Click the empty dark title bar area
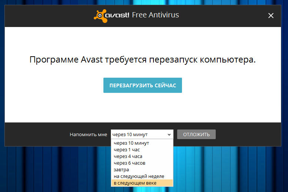 (48, 16)
